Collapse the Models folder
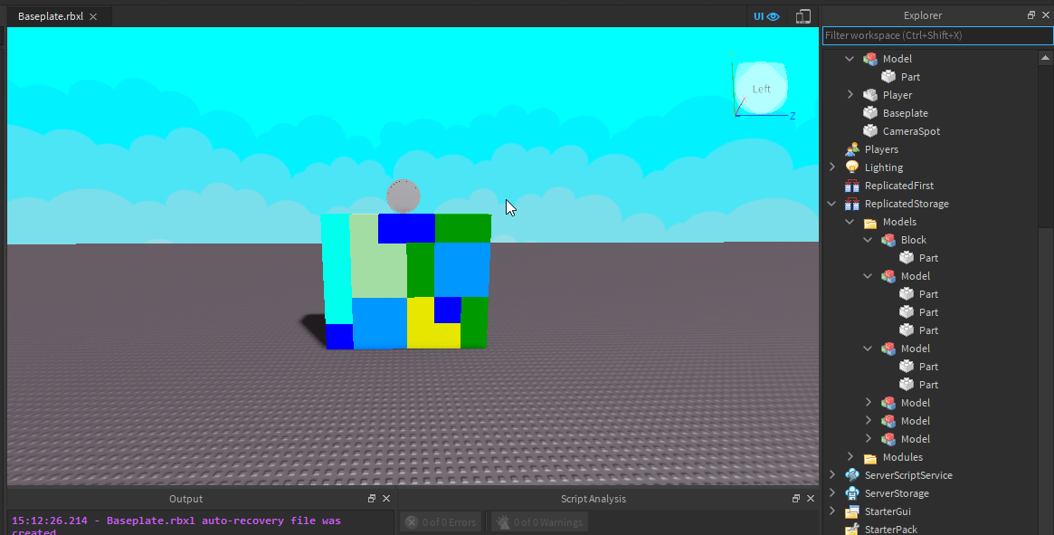Image resolution: width=1054 pixels, height=535 pixels. coord(850,221)
